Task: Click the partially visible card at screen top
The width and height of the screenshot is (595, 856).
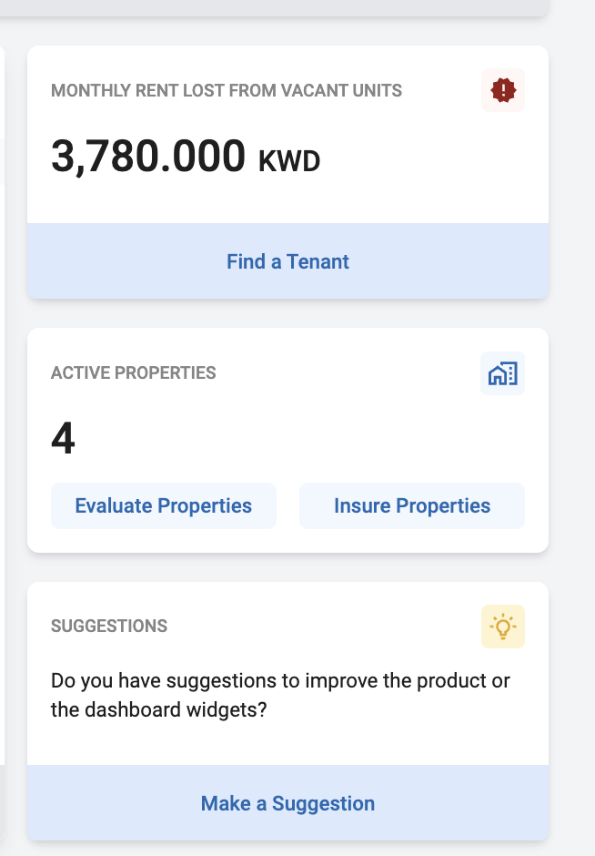Action: [275, 7]
